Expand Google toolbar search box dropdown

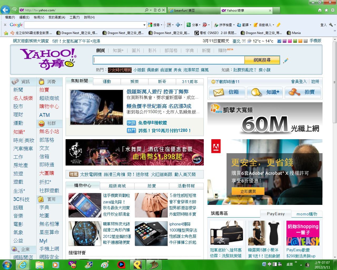pos(144,25)
